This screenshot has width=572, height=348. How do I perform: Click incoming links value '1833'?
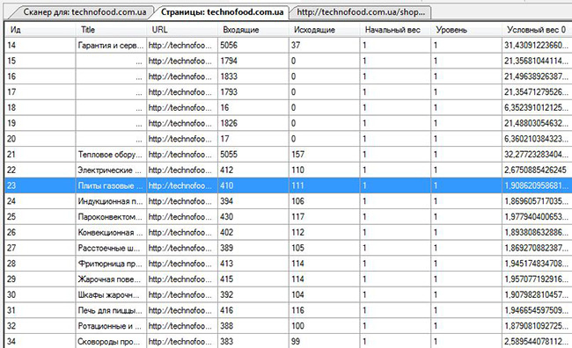pos(253,76)
